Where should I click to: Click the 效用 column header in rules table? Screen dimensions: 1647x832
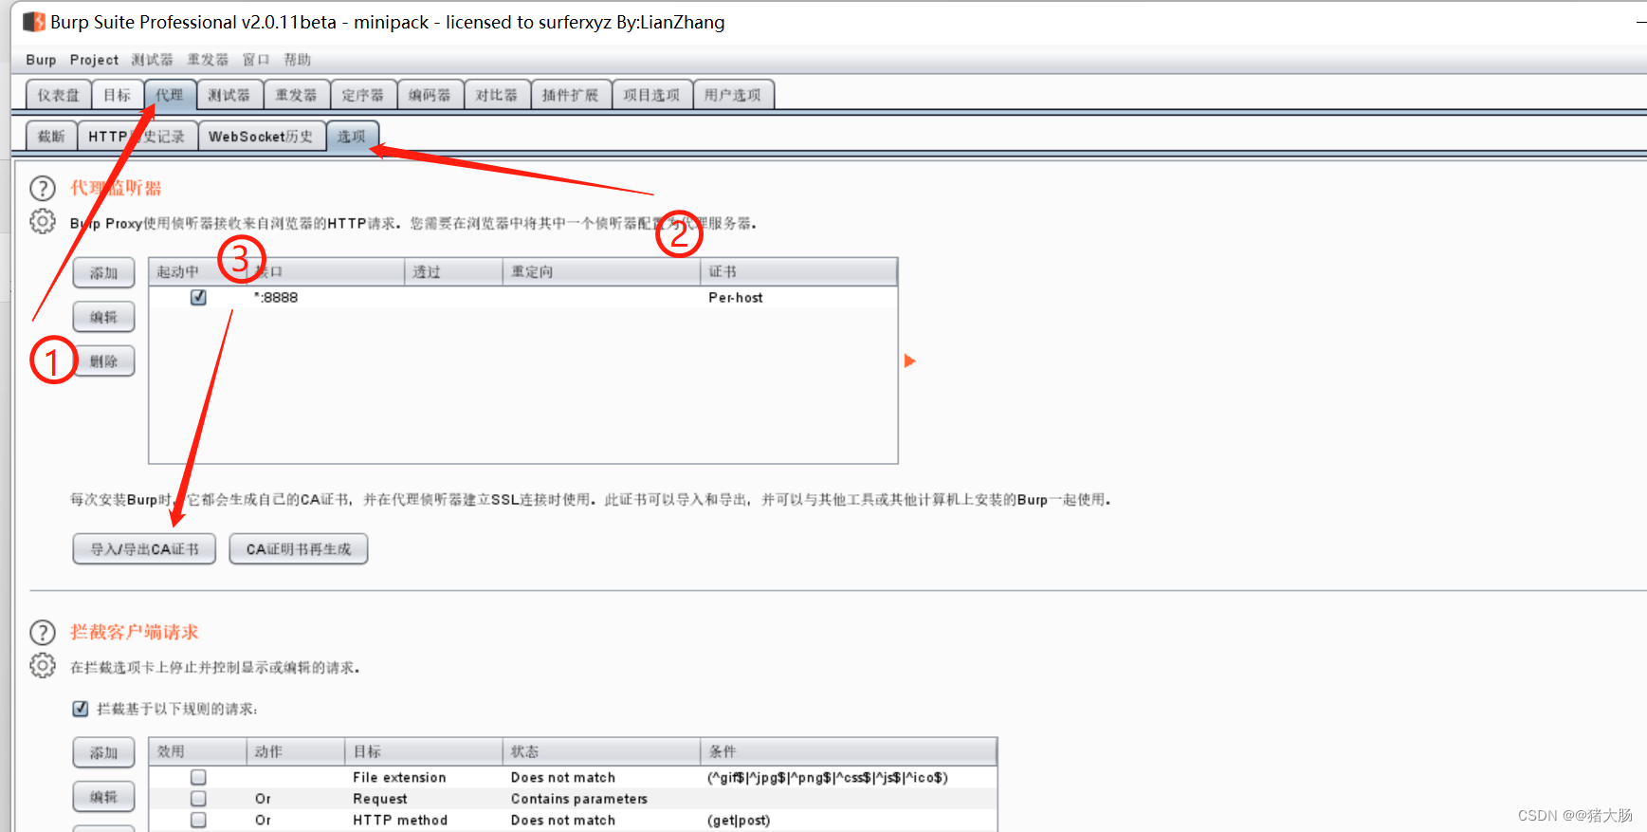197,751
